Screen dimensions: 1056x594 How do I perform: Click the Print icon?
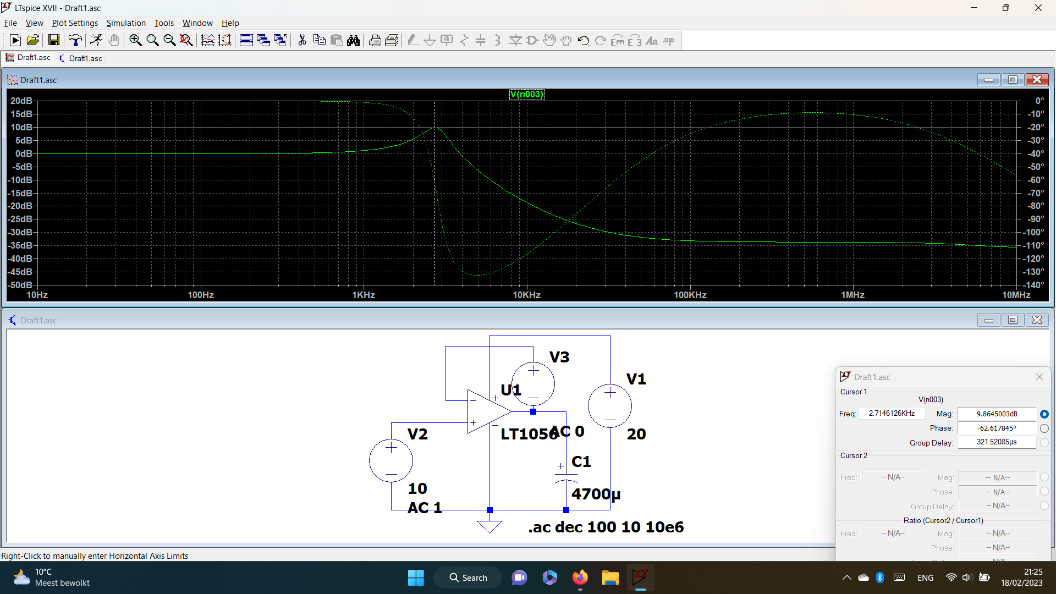(x=392, y=40)
